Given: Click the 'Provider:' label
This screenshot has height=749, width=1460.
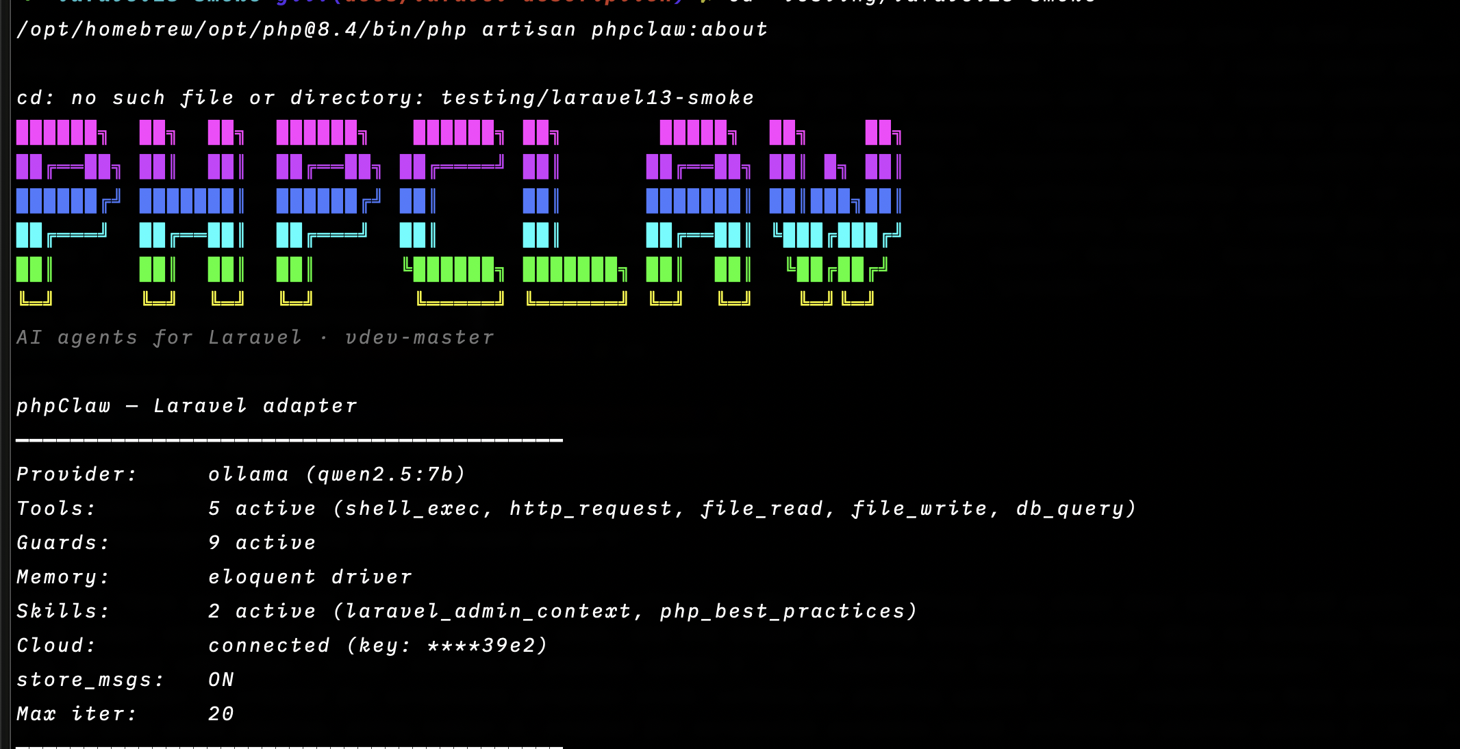Looking at the screenshot, I should pyautogui.click(x=77, y=474).
